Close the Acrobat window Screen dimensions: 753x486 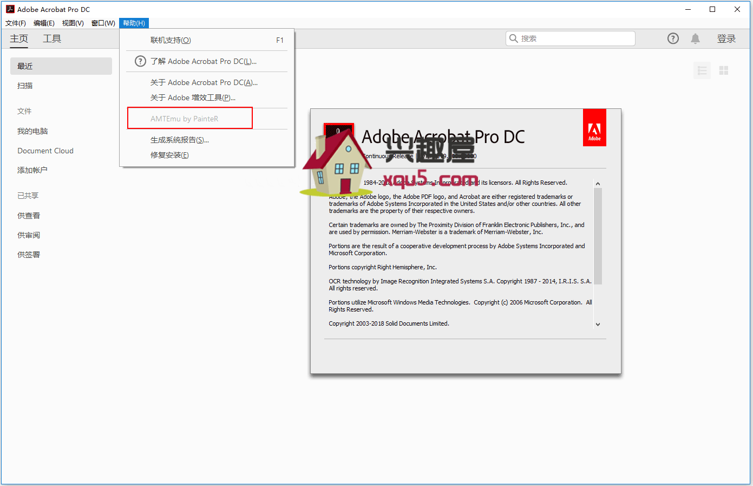click(737, 9)
